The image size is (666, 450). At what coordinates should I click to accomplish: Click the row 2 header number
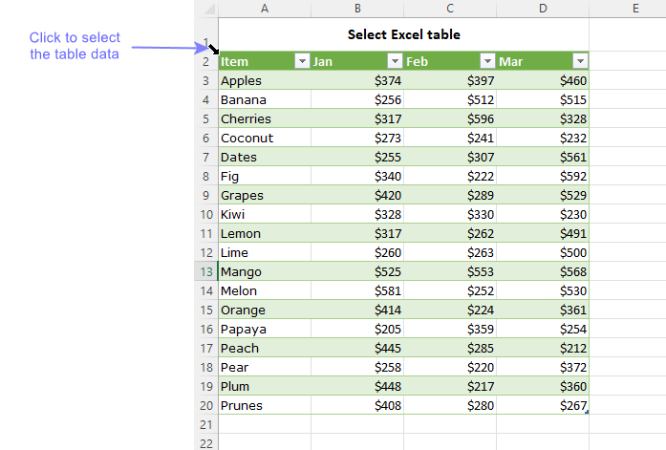205,62
